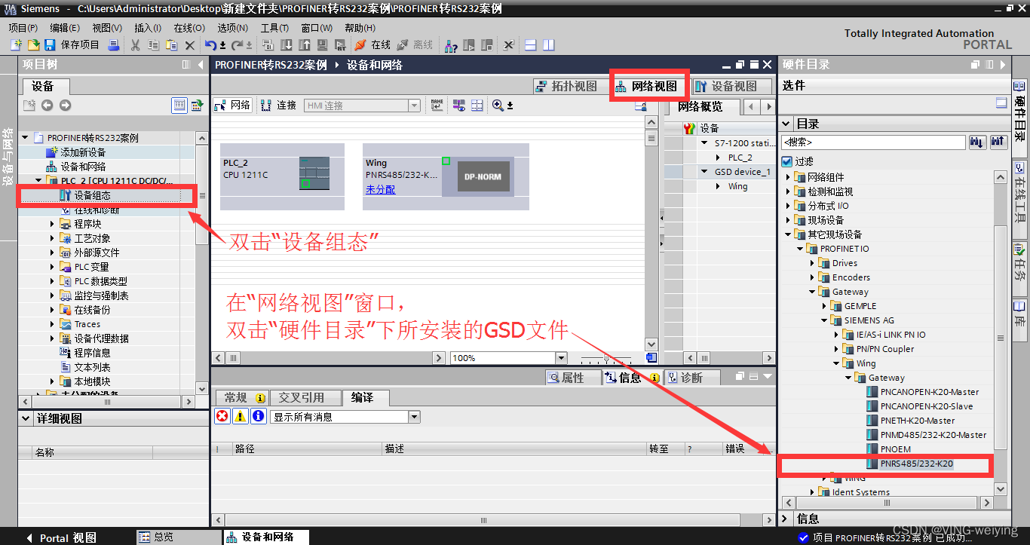Click the errors filter red X icon
Screen dimensions: 1030x545
pos(222,416)
